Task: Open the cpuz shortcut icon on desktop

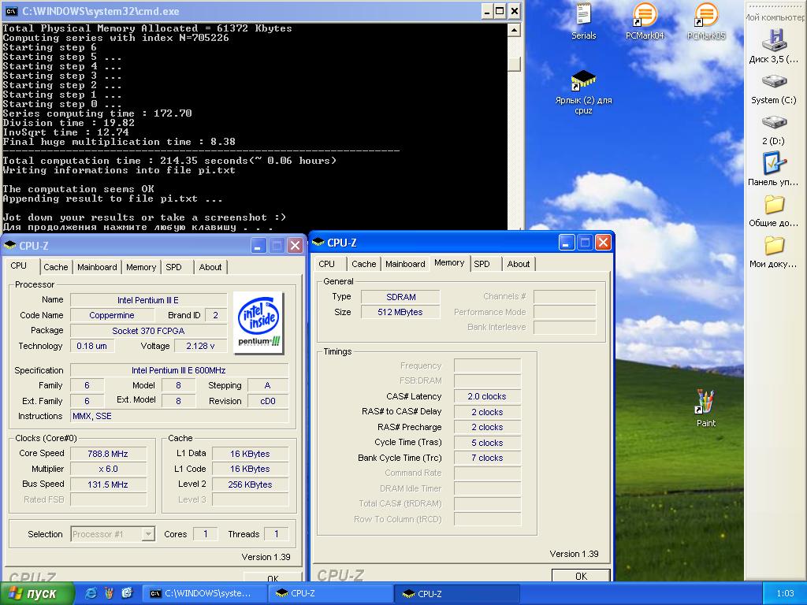Action: [583, 93]
